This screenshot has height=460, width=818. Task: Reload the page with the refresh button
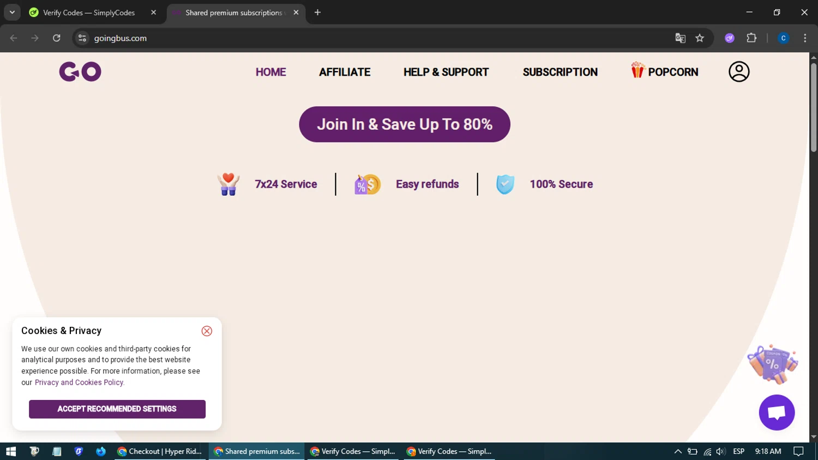tap(57, 38)
